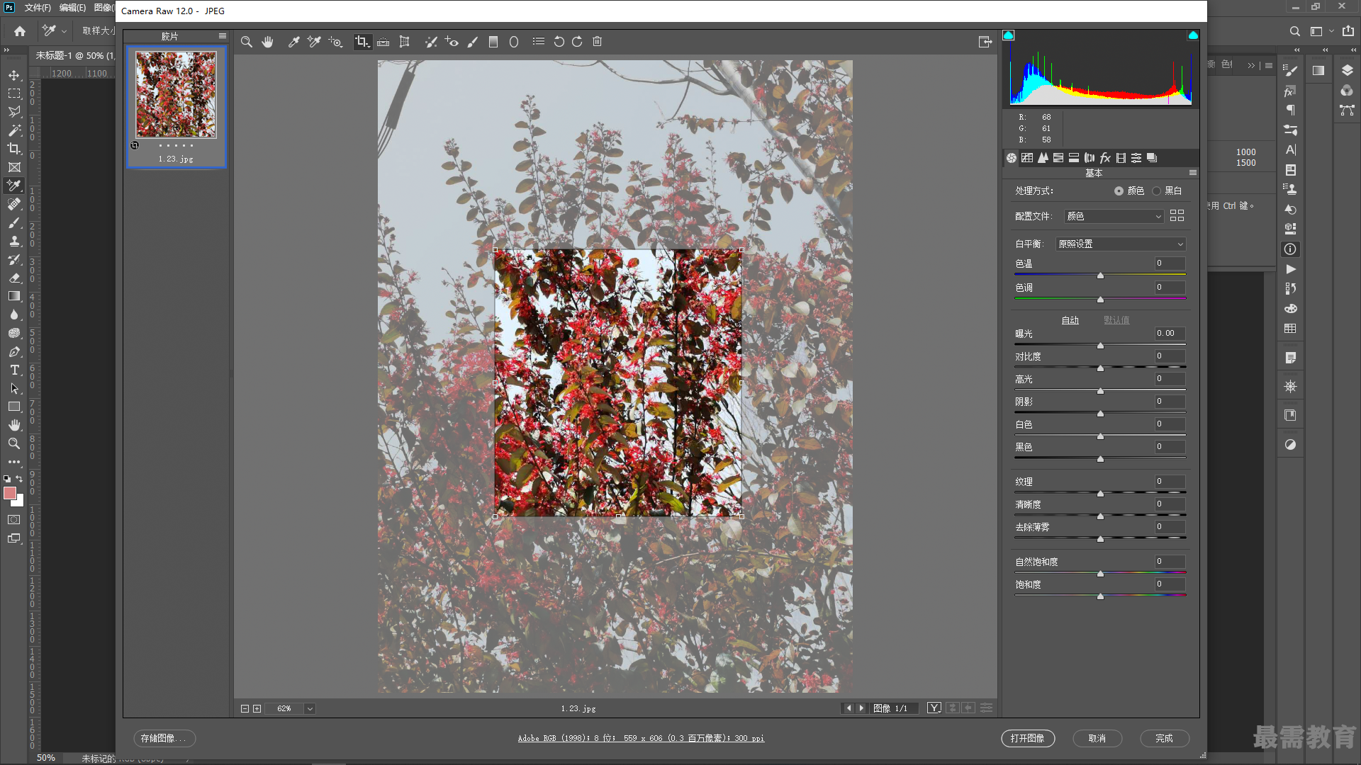
Task: Open the Lens Corrections panel tab
Action: [x=1090, y=158]
